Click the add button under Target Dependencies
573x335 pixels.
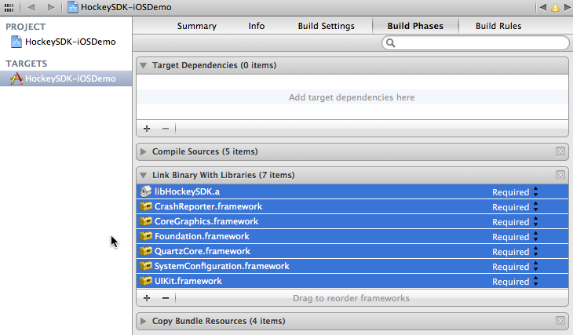(147, 128)
